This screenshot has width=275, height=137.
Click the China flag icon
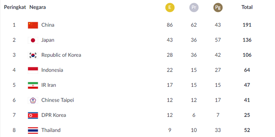(x=33, y=25)
